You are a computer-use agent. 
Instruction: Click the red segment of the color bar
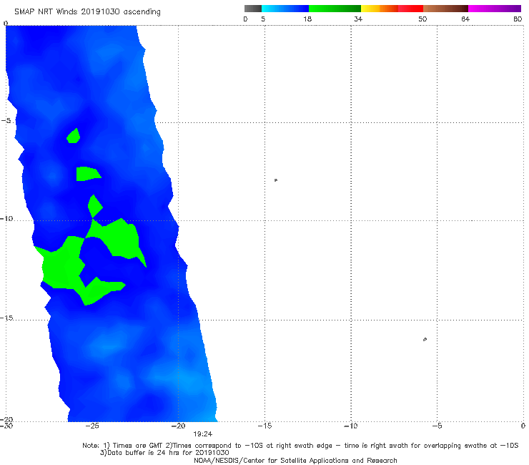tap(410, 9)
